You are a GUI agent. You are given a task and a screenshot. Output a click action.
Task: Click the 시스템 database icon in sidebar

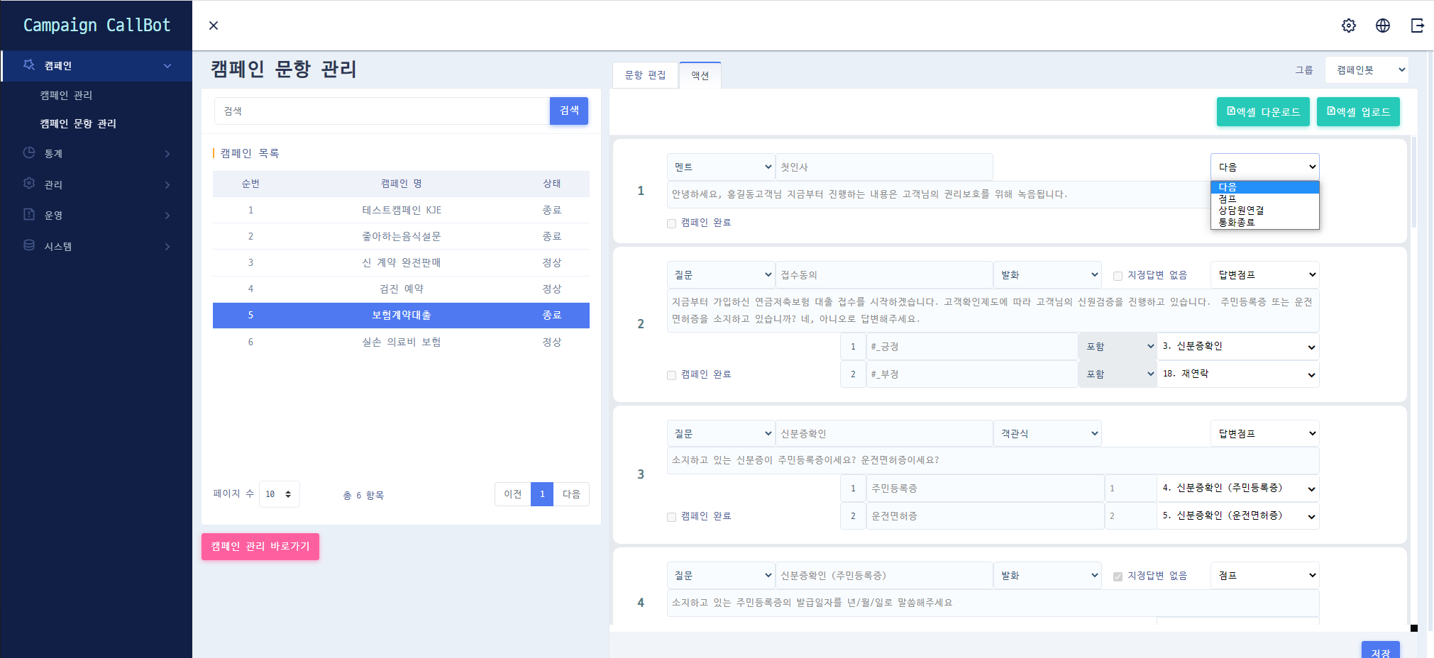pos(29,245)
